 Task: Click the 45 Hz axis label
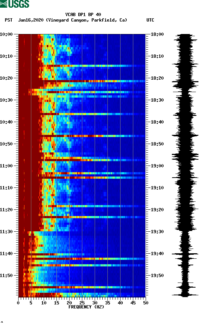133,303
